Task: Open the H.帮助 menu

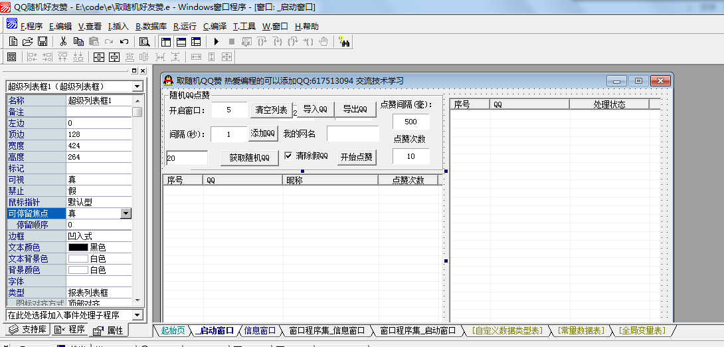Action: [307, 27]
